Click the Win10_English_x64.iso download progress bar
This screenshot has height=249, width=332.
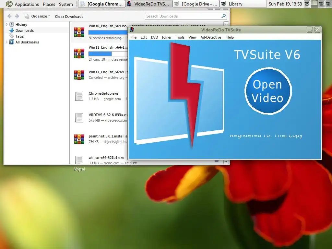[x=108, y=32]
